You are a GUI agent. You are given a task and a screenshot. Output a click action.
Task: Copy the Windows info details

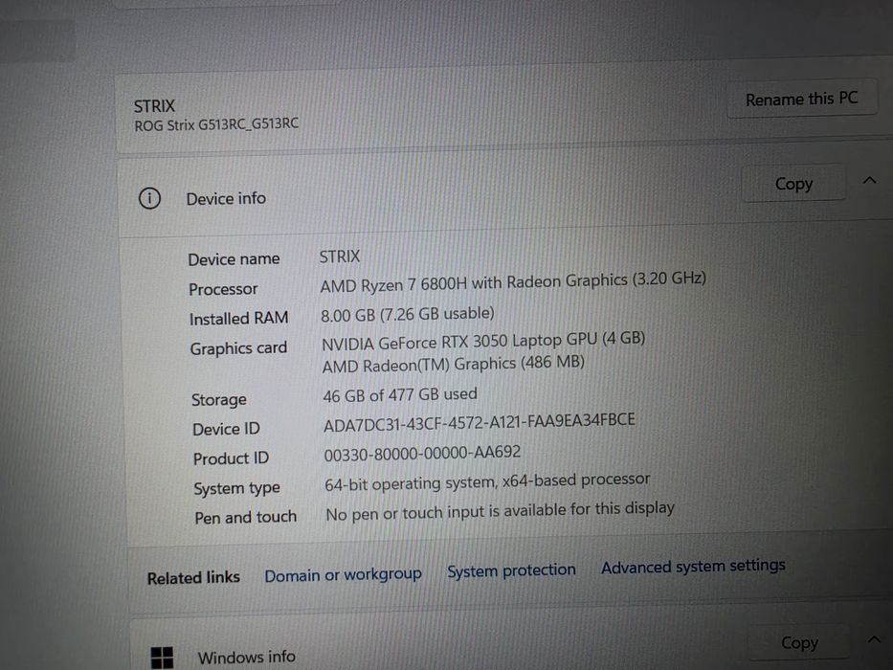point(799,642)
